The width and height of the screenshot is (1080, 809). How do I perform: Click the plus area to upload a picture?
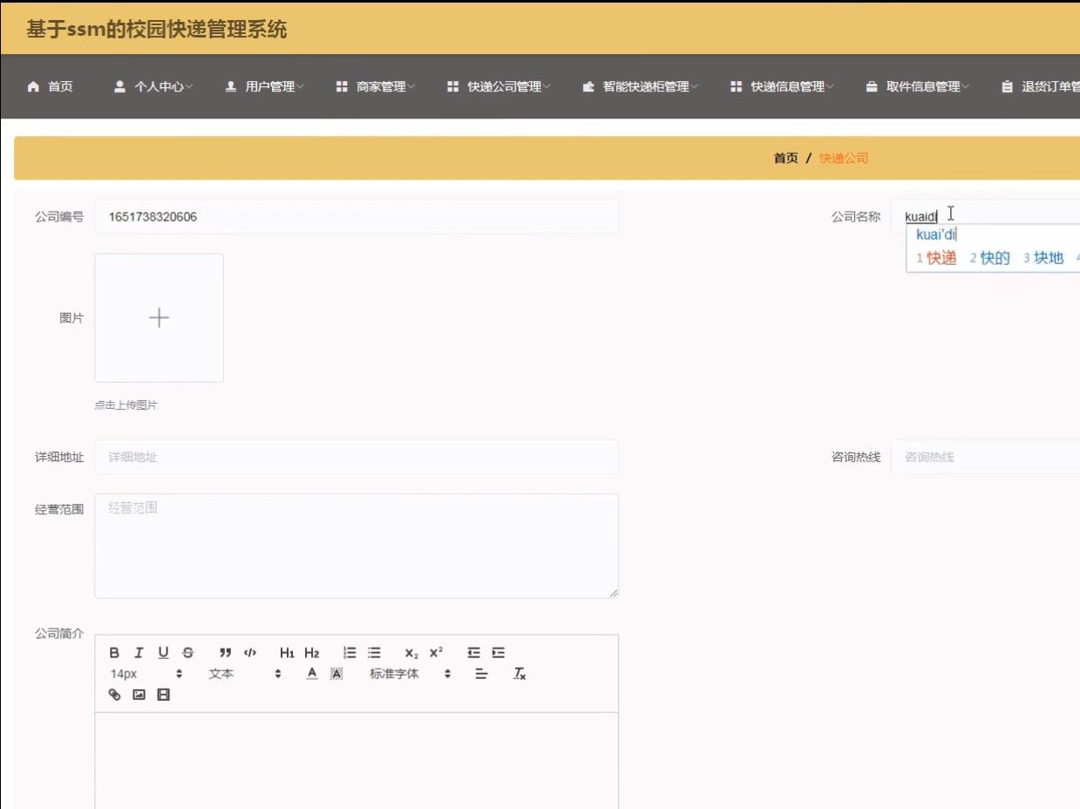tap(159, 317)
